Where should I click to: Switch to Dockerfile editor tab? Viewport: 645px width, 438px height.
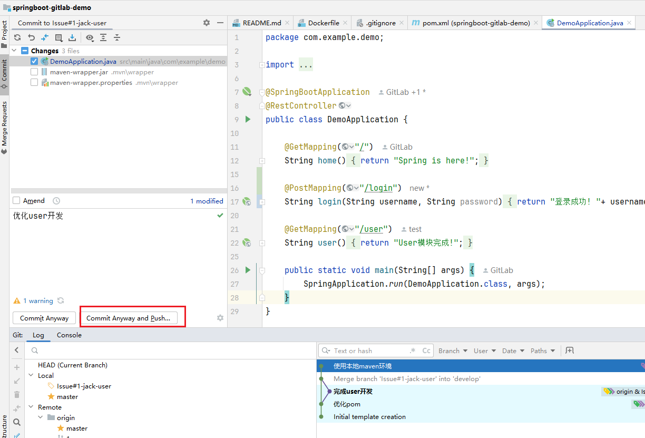pyautogui.click(x=323, y=23)
